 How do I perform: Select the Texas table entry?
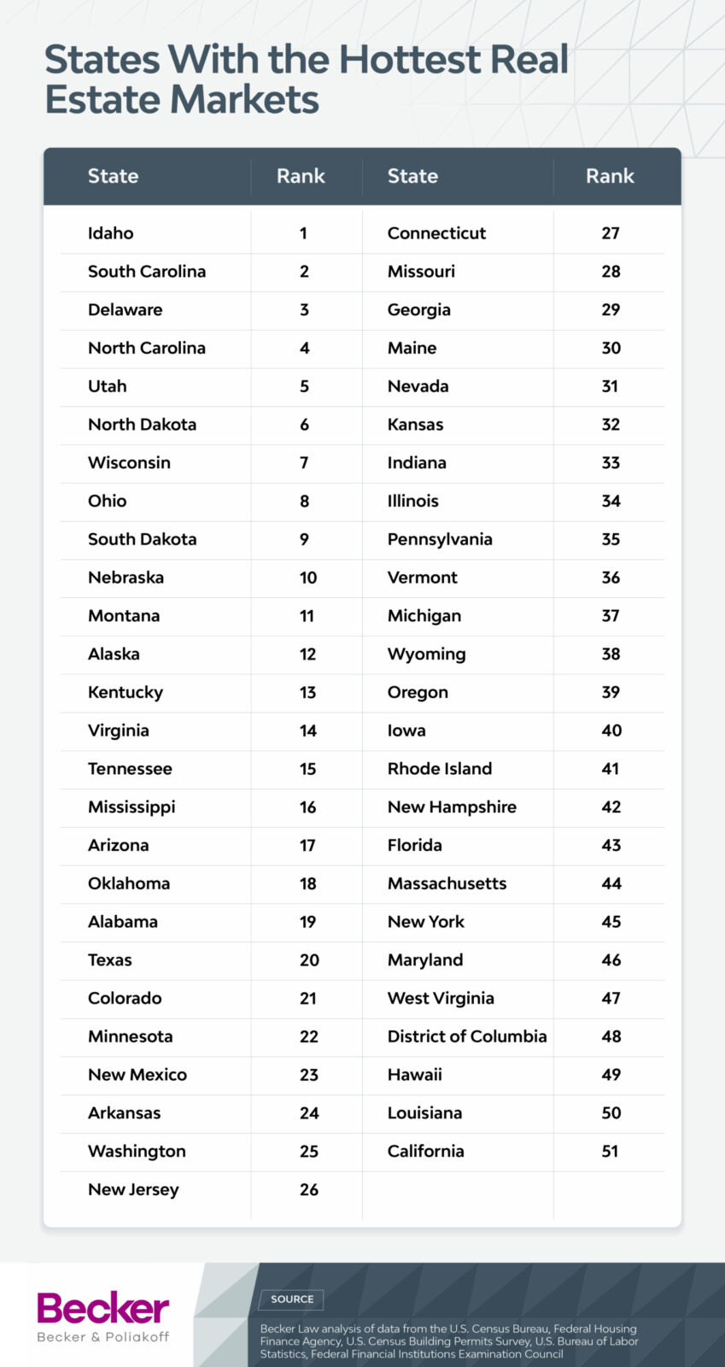coord(110,959)
